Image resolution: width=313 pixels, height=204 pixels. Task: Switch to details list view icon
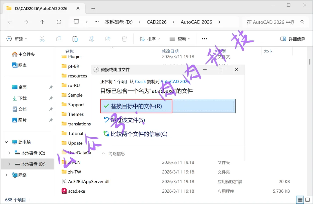(300, 200)
